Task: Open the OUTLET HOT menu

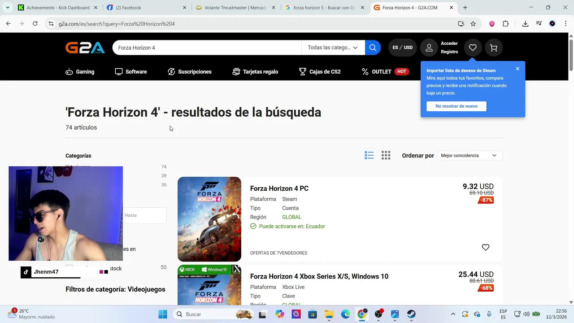Action: click(385, 72)
